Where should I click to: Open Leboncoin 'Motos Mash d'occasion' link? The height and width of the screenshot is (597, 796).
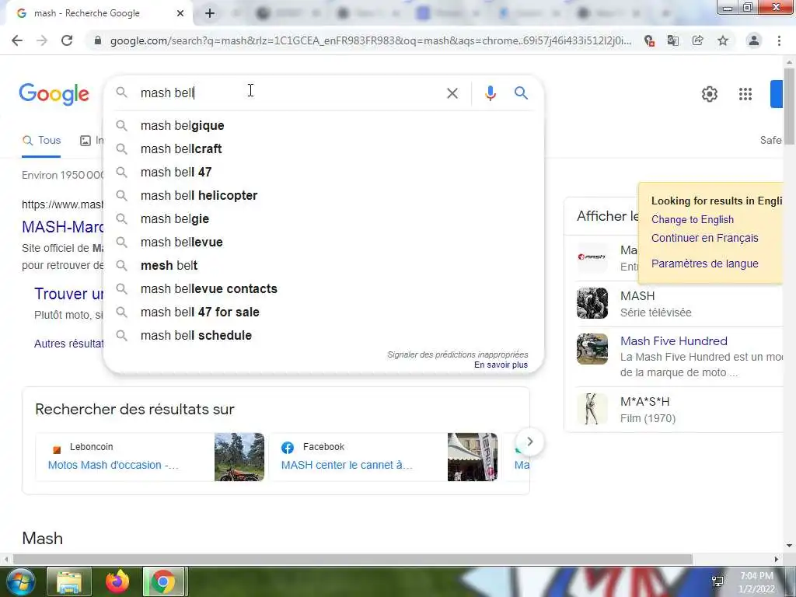click(x=113, y=465)
